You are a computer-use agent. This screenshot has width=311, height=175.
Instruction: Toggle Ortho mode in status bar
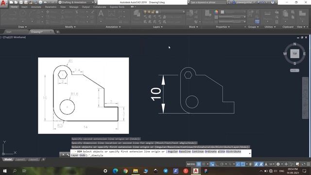click(217, 164)
